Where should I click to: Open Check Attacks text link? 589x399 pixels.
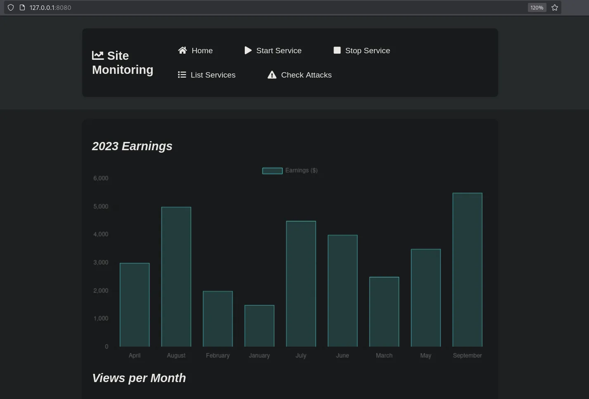(x=306, y=75)
